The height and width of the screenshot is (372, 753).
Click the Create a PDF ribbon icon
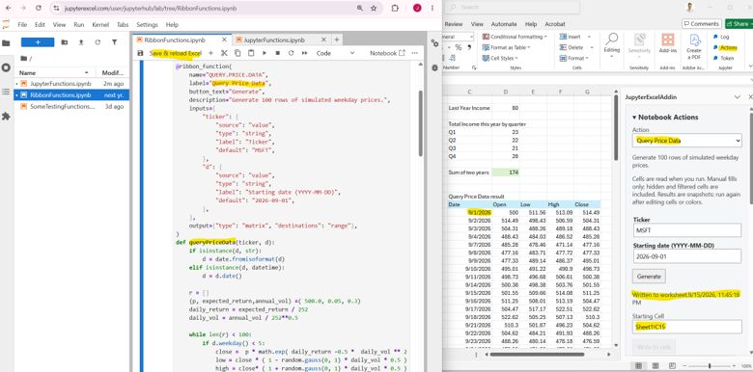694,45
